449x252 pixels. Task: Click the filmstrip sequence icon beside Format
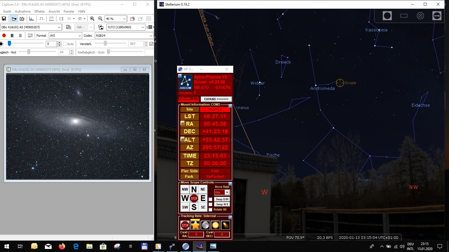(x=30, y=36)
